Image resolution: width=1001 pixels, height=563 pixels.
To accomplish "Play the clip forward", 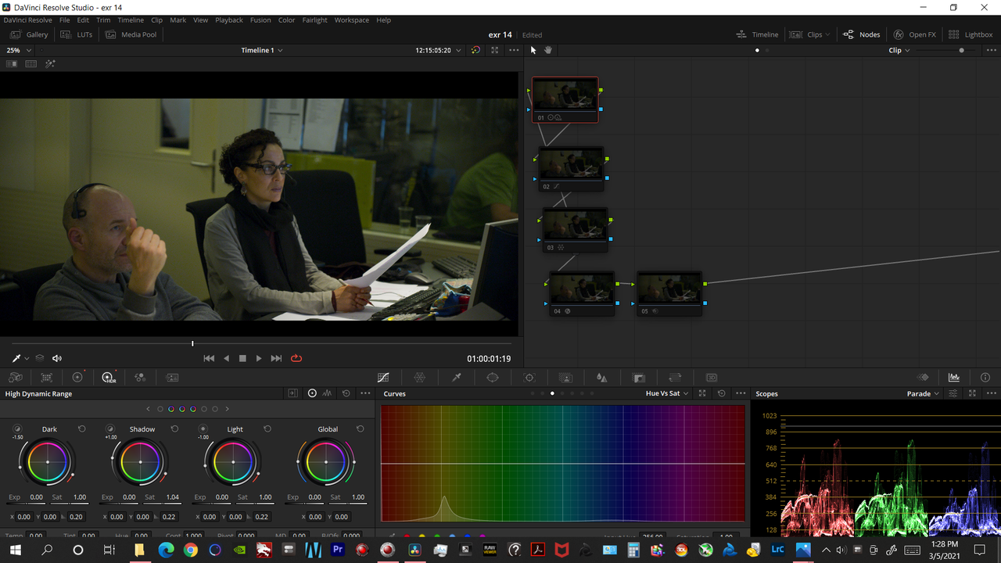I will point(259,358).
